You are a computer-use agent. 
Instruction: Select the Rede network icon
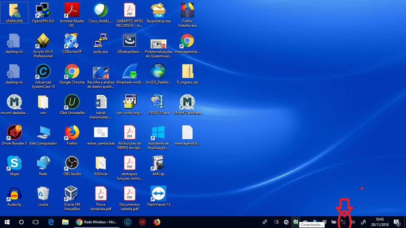click(x=43, y=165)
